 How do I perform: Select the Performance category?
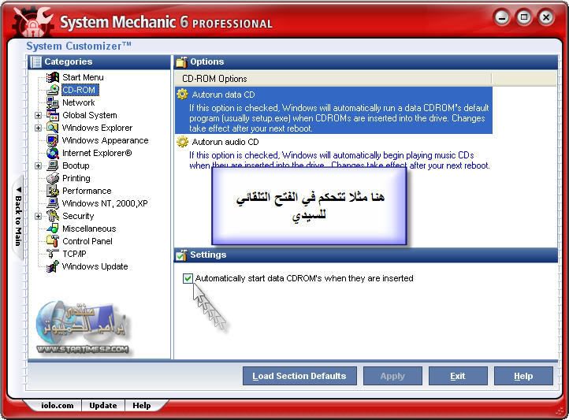click(x=87, y=191)
